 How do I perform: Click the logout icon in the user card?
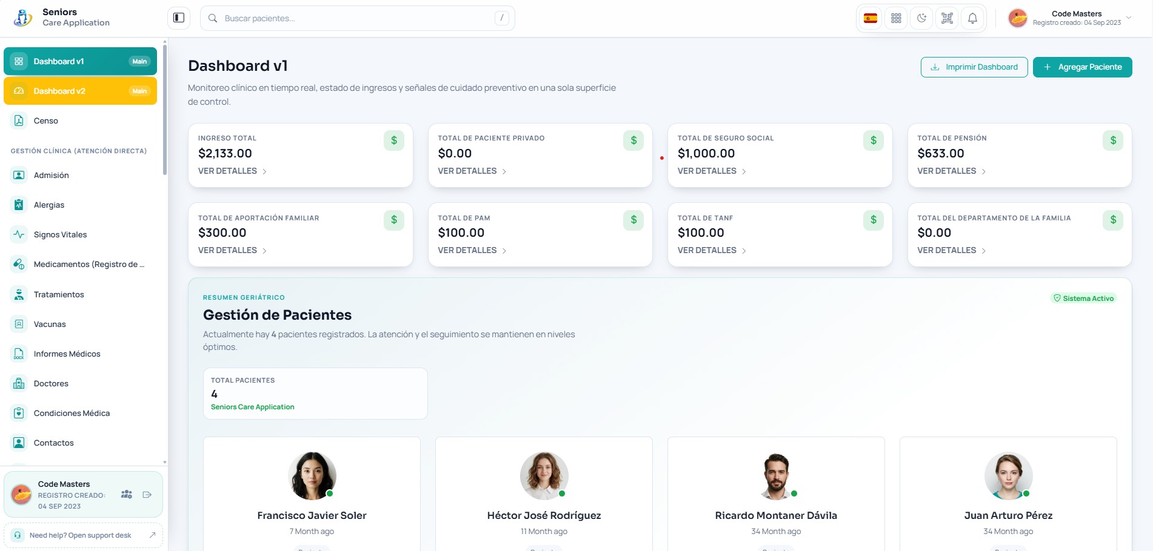click(147, 495)
